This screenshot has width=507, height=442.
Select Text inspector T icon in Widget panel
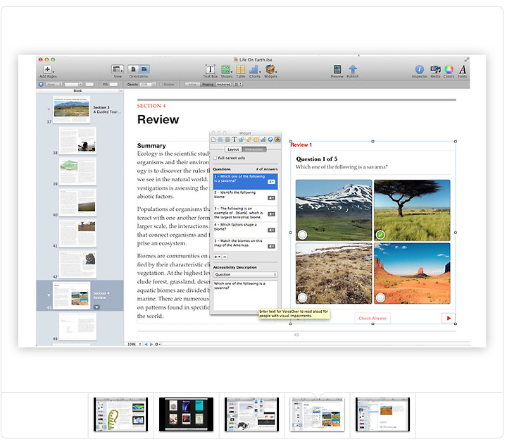click(234, 140)
